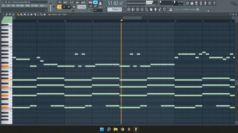
Task: Click the tempo display field
Action: pos(82,7)
